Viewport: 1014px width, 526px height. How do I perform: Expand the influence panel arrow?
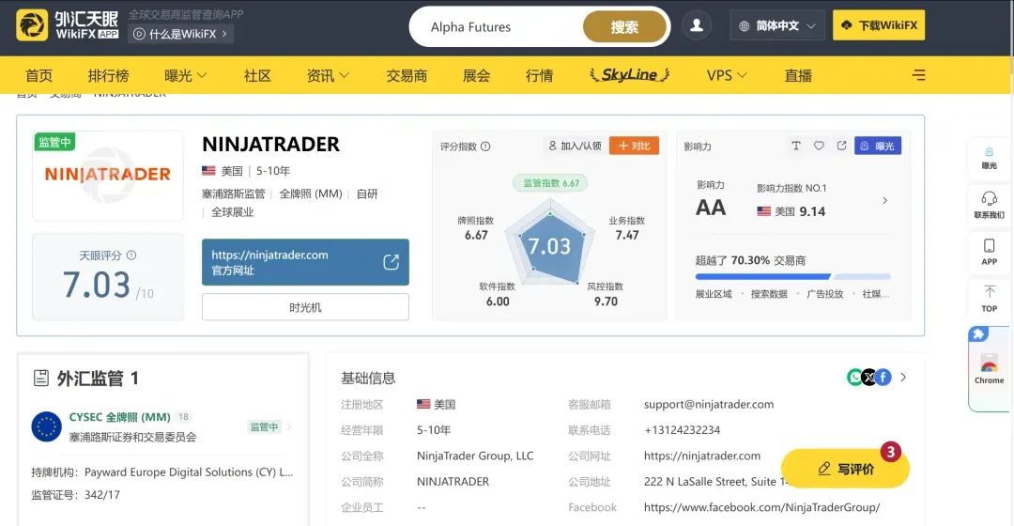(884, 201)
